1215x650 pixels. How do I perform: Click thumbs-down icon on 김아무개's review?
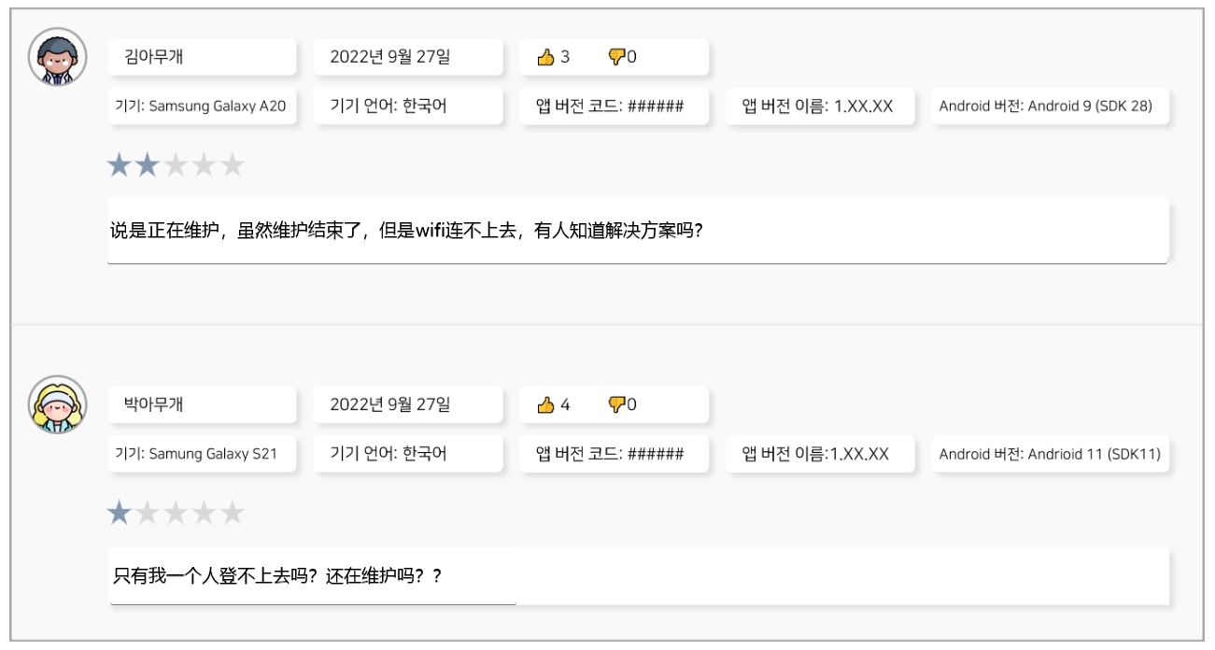[616, 57]
